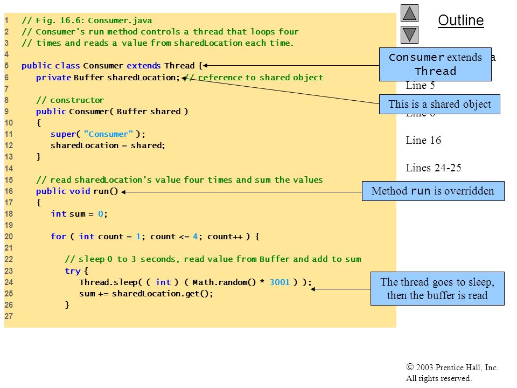This screenshot has height=388, width=517.
Task: Click code 'public Consumer( Buffer shared )'
Action: (112, 112)
